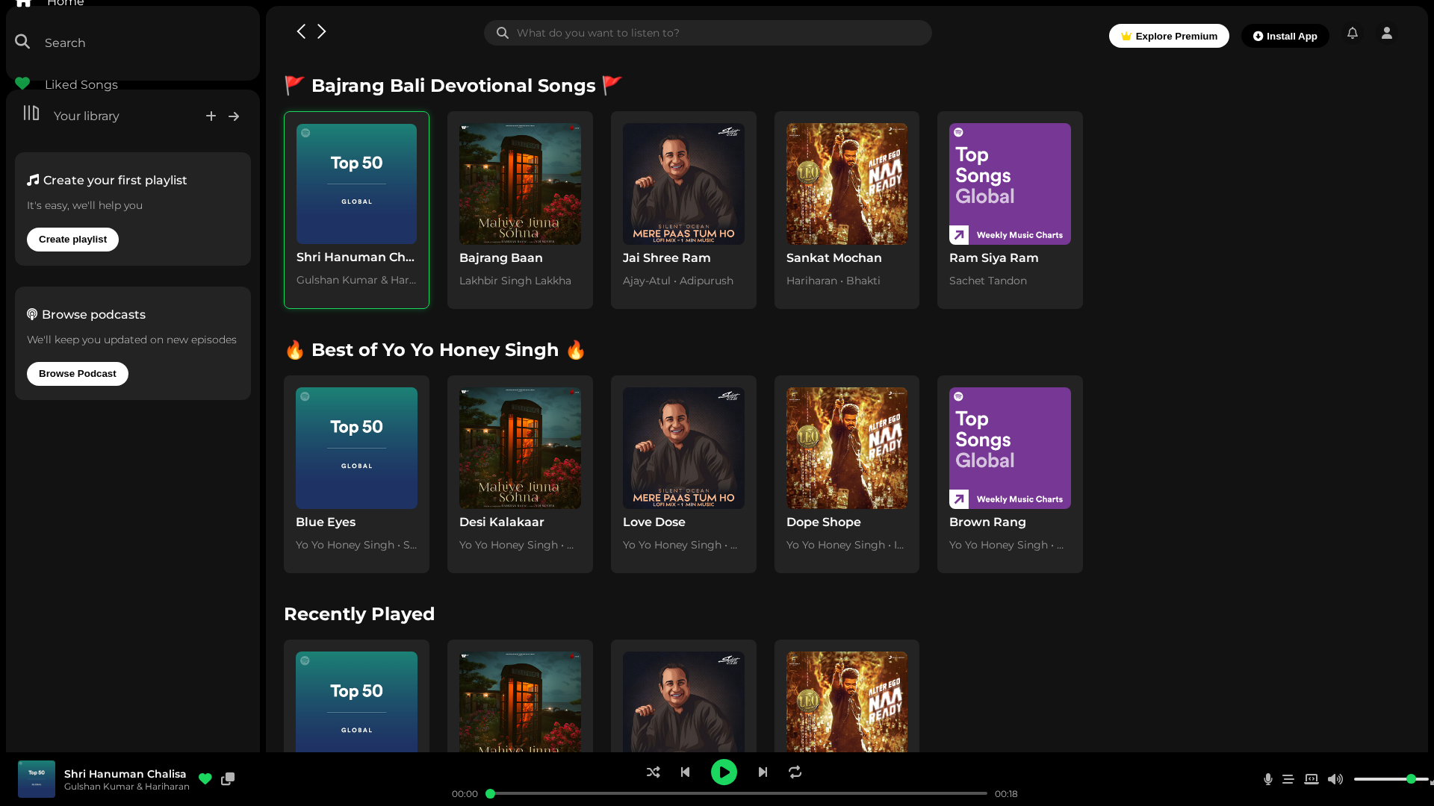
Task: Play the current track
Action: tap(724, 772)
